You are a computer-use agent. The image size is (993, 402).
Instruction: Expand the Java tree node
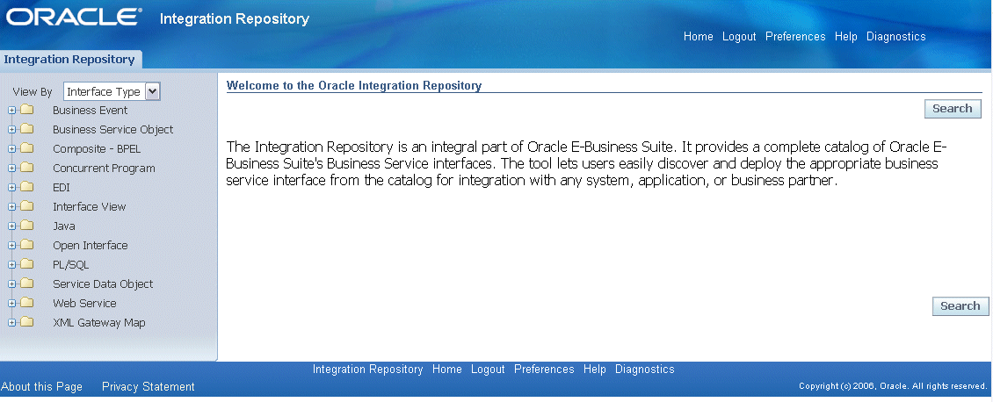tap(11, 226)
